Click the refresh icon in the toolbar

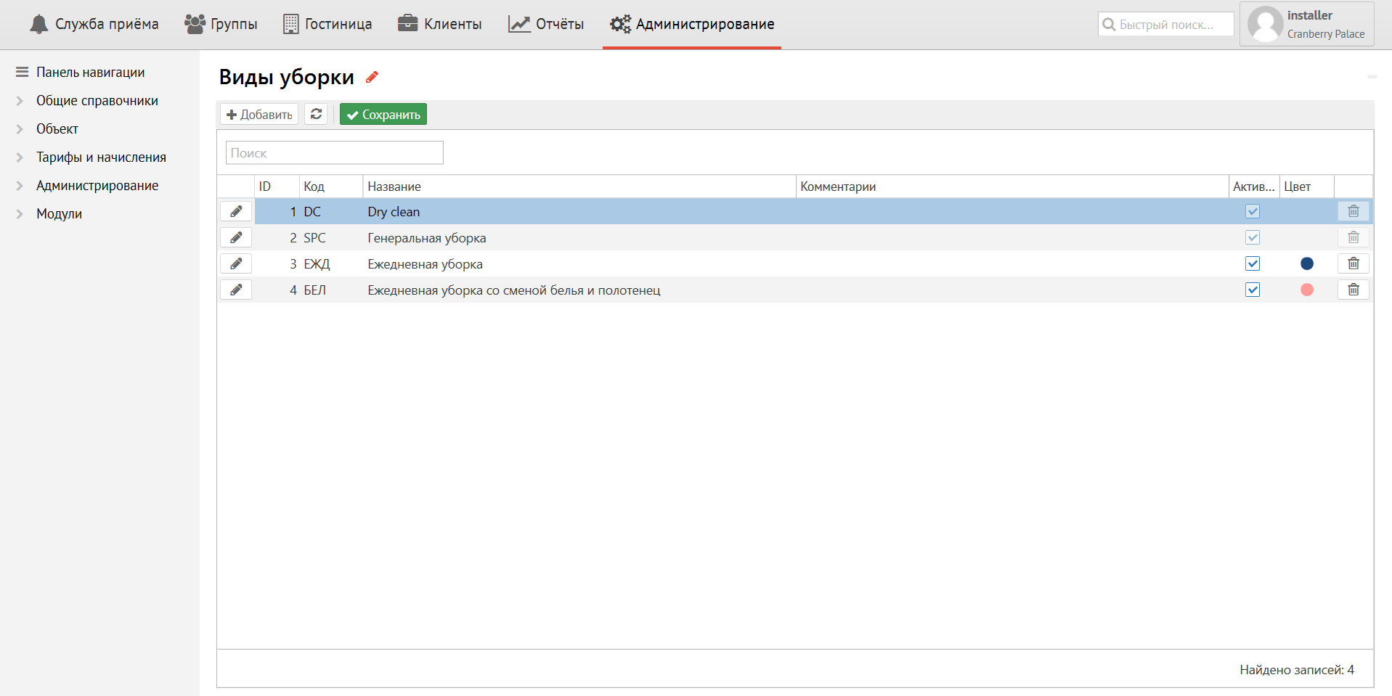(x=316, y=114)
